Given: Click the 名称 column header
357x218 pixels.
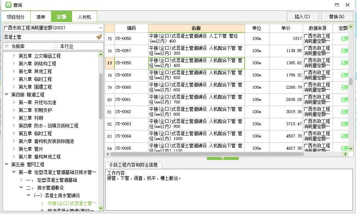Looking at the screenshot, I should pyautogui.click(x=197, y=28).
